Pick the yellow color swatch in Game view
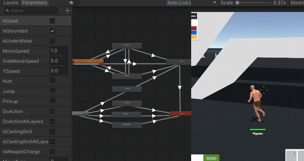This screenshot has width=304, height=161. [x=194, y=37]
